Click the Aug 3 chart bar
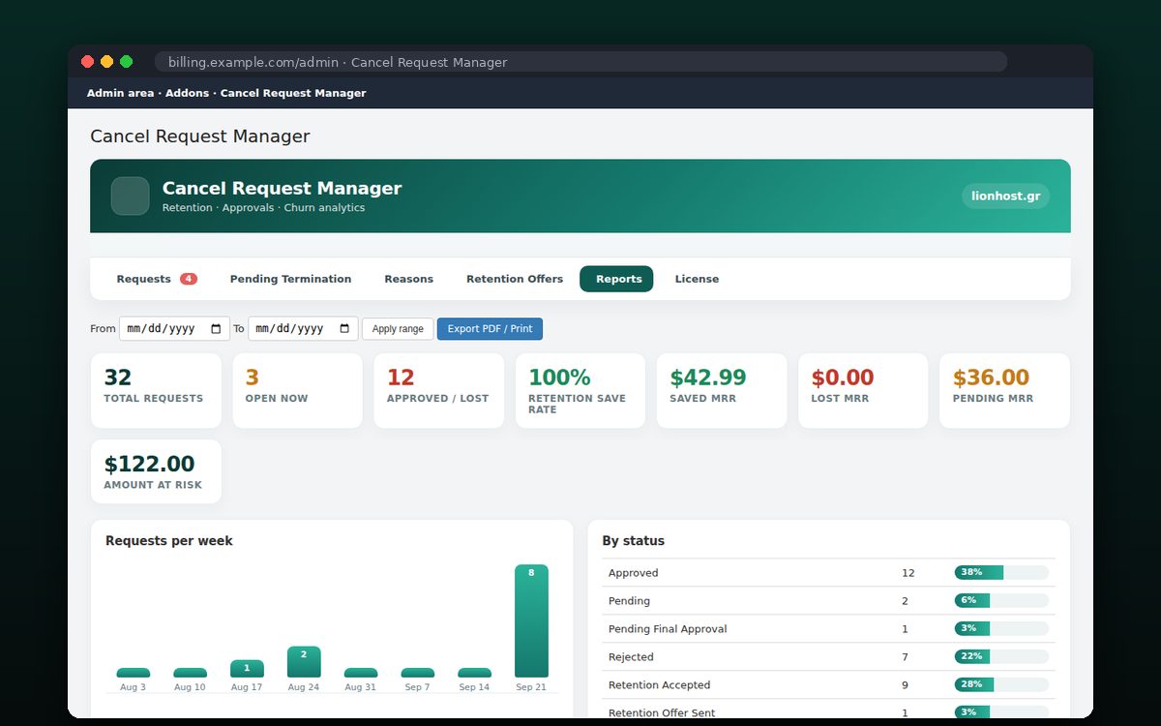This screenshot has height=726, width=1161. [133, 673]
